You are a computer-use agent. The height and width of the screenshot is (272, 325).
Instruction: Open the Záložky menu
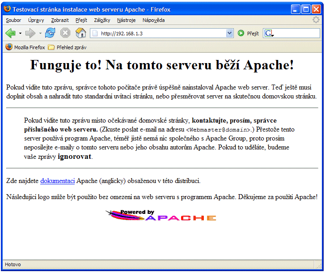[102, 20]
